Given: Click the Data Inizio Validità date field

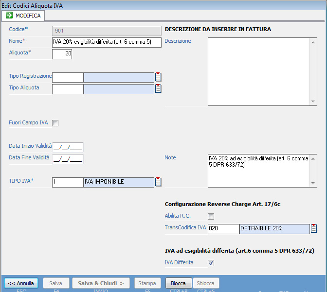Looking at the screenshot, I should point(68,147).
